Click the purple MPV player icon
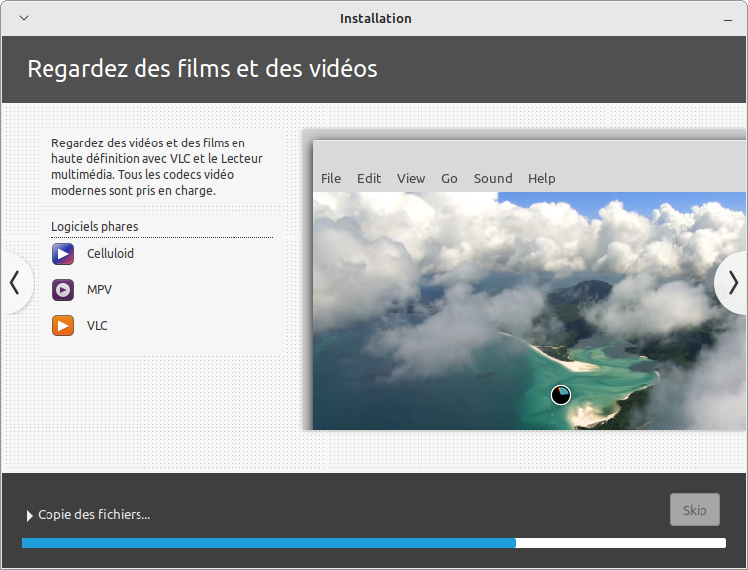The height and width of the screenshot is (570, 748). point(63,290)
